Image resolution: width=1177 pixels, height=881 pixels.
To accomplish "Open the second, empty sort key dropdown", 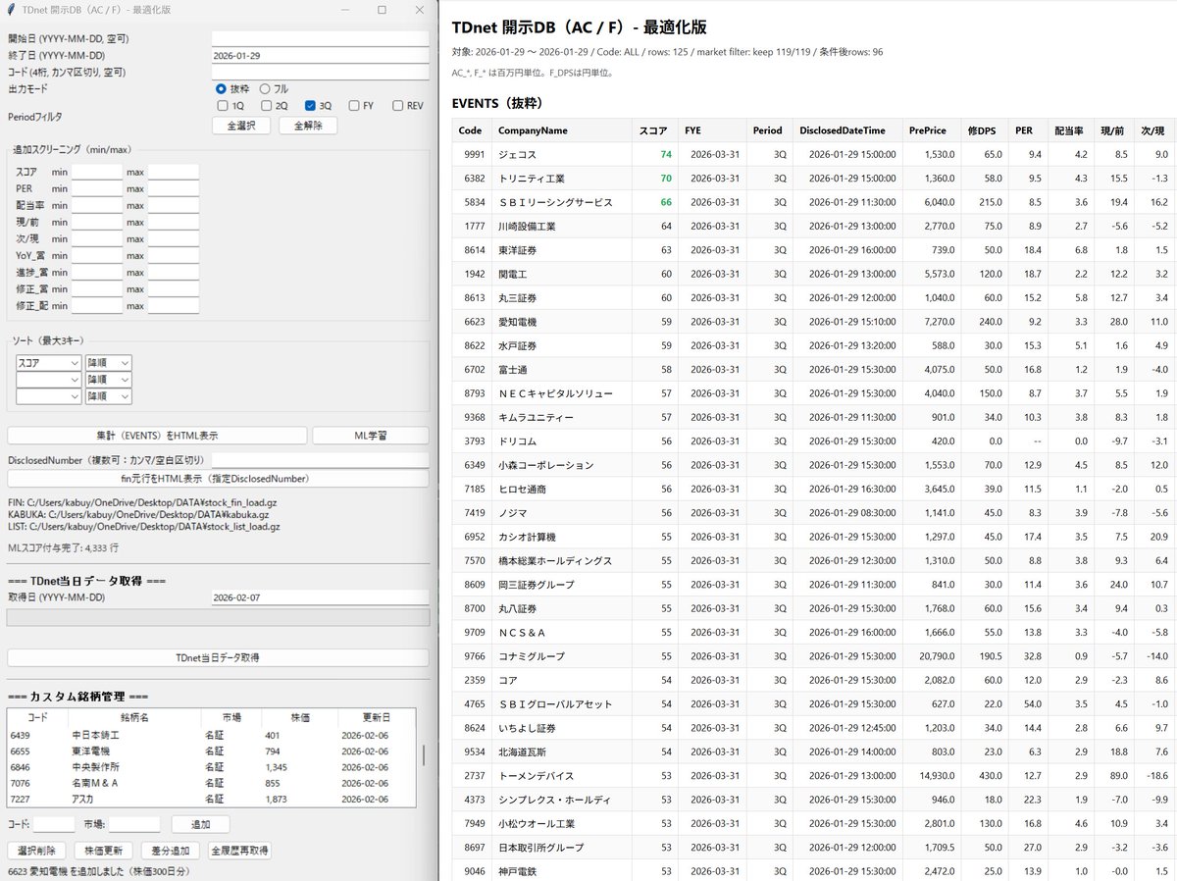I will coord(48,380).
